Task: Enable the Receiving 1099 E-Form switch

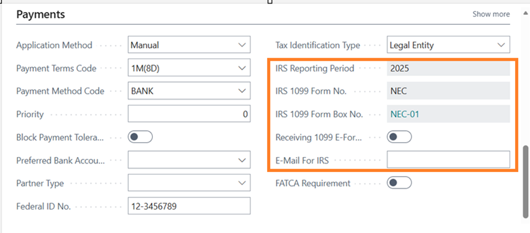Action: point(399,137)
